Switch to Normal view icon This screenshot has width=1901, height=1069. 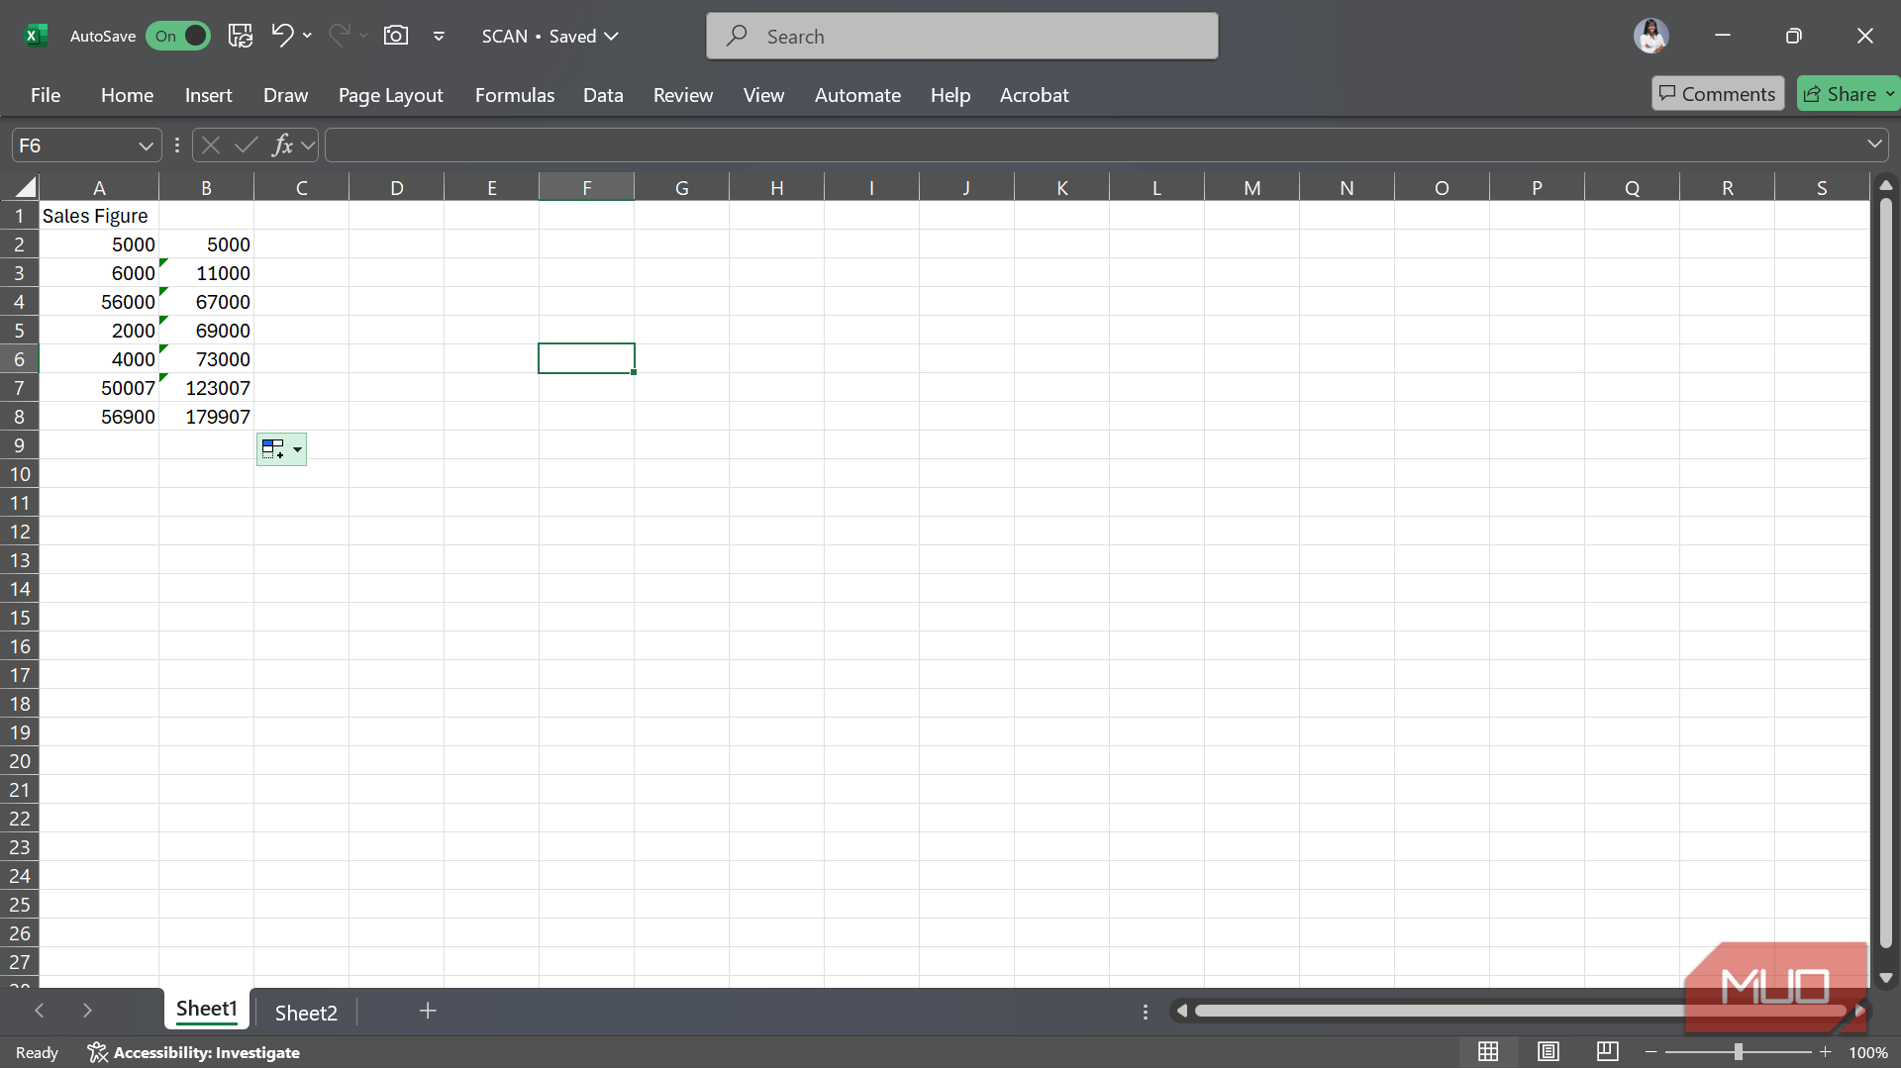pyautogui.click(x=1488, y=1051)
